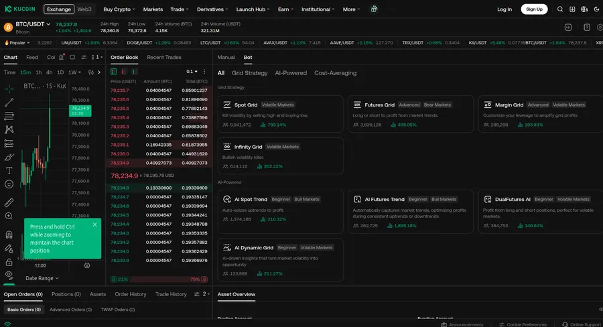Screen dimensions: 603x327
Task: Toggle dark mode moon icon
Action: (x=596, y=9)
